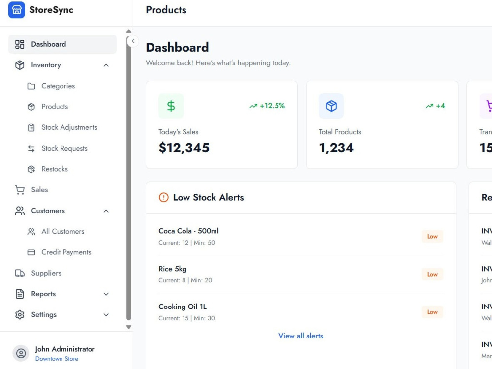Click the StoreSync brand name
Image resolution: width=492 pixels, height=369 pixels.
tap(51, 10)
